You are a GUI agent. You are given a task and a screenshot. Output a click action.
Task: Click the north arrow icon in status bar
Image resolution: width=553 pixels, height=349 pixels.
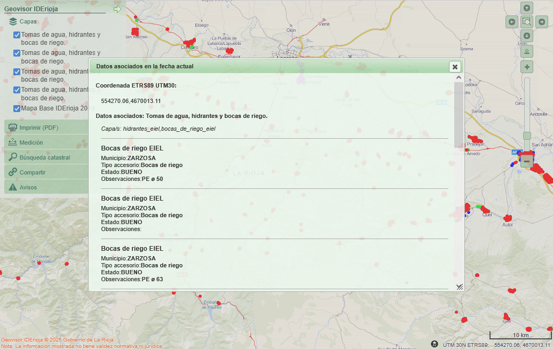[x=434, y=344]
